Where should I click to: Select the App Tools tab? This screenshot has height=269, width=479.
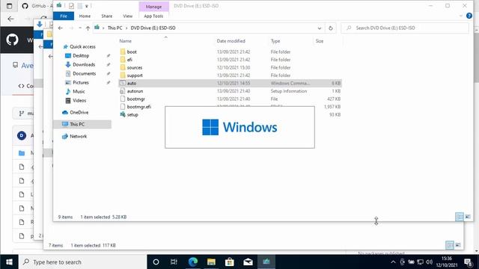(x=153, y=16)
